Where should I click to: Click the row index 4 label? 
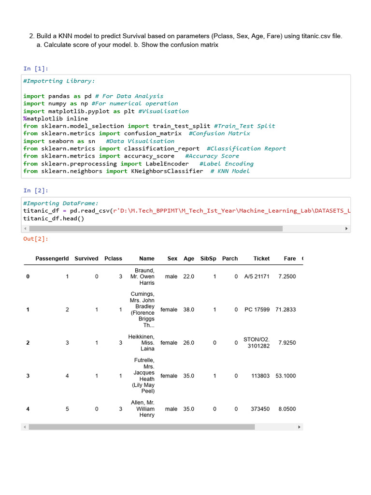click(28, 409)
